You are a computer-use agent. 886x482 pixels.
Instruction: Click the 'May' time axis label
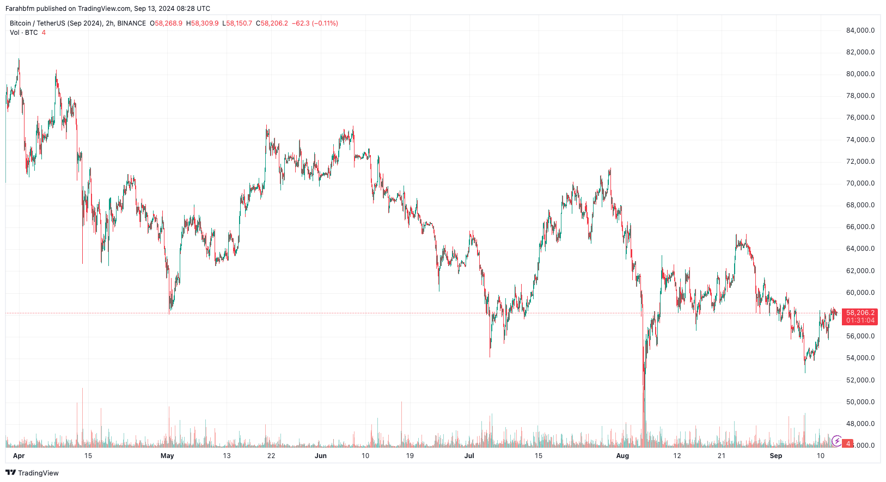tap(167, 456)
